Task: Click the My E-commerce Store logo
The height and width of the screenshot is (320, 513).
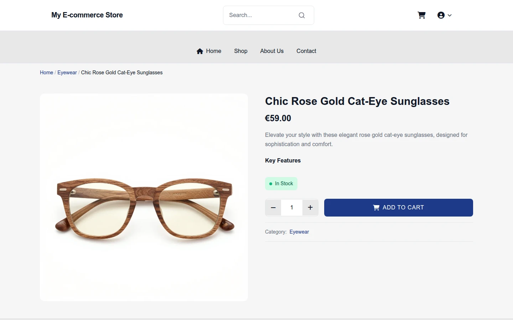Action: [87, 15]
